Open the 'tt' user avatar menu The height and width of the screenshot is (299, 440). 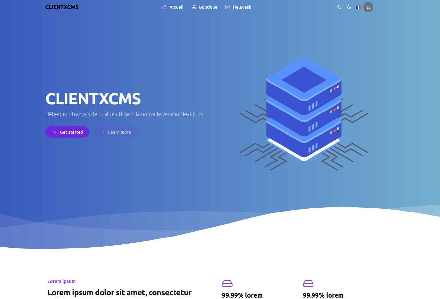pos(368,7)
